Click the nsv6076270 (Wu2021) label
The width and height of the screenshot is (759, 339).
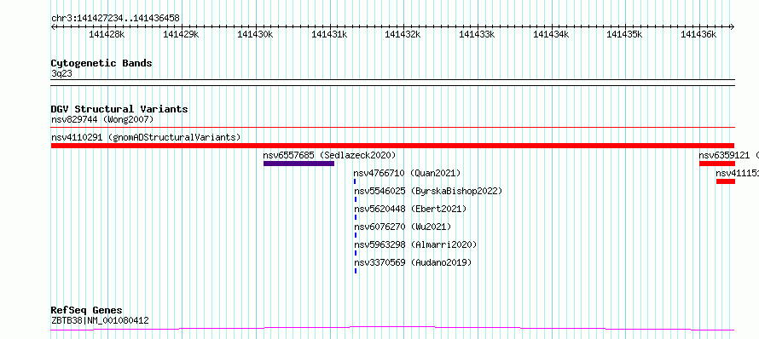click(x=403, y=227)
